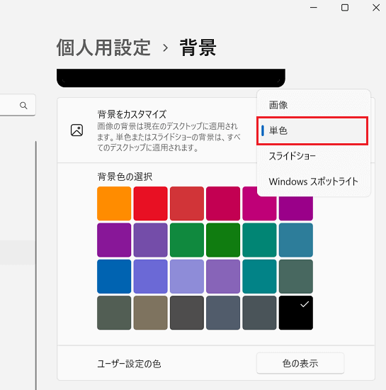386x390 pixels.
Task: Pick Windows スポットライト option
Action: [314, 182]
